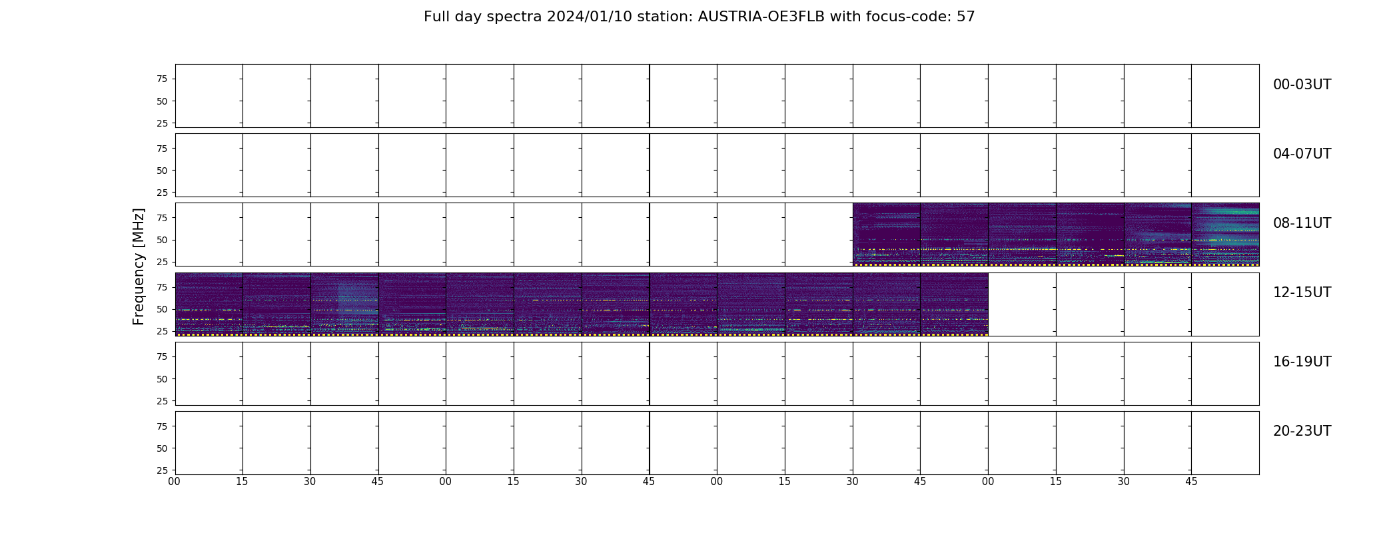Click the 75 tick label in the 20-23UT row

tap(162, 426)
